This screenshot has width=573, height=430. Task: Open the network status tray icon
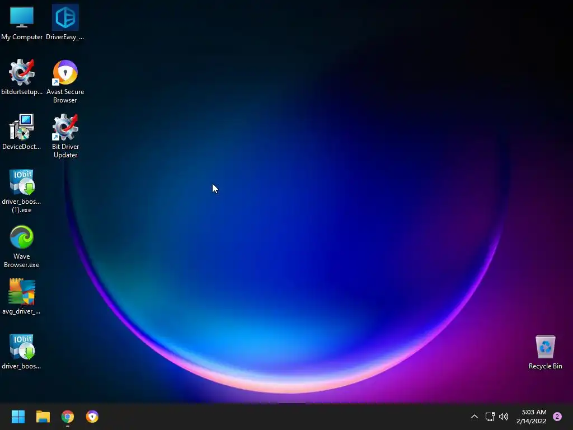tap(490, 417)
